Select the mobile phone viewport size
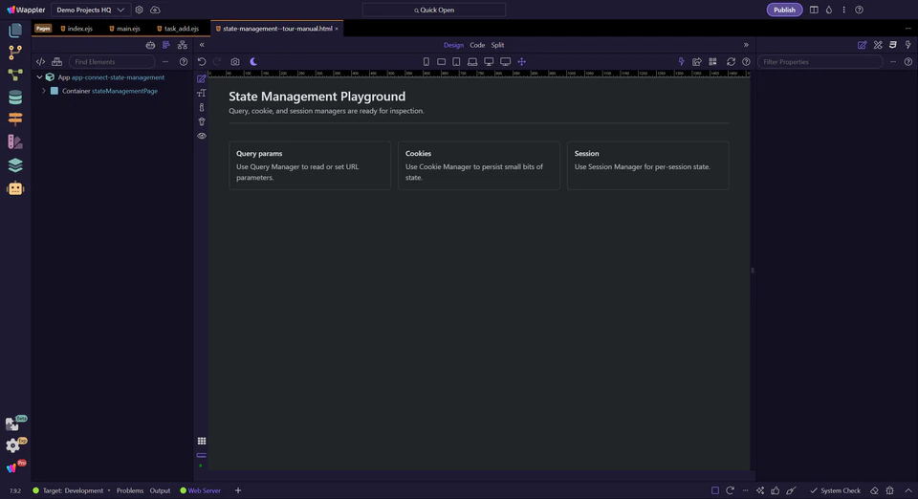The width and height of the screenshot is (918, 499). pos(426,61)
